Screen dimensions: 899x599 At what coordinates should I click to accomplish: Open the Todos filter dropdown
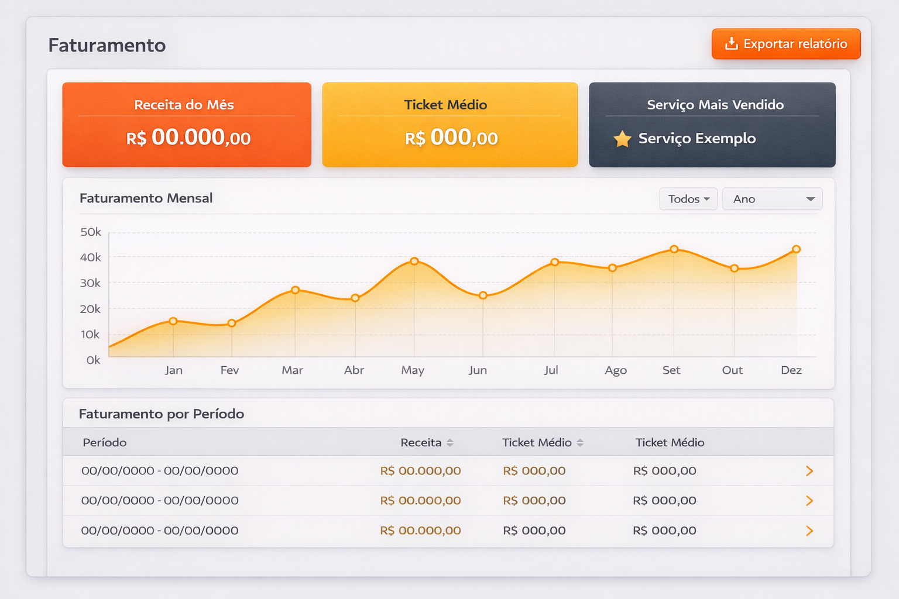688,199
